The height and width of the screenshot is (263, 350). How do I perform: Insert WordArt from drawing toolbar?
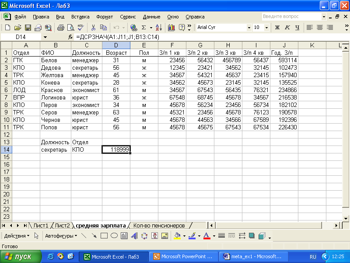click(x=133, y=236)
